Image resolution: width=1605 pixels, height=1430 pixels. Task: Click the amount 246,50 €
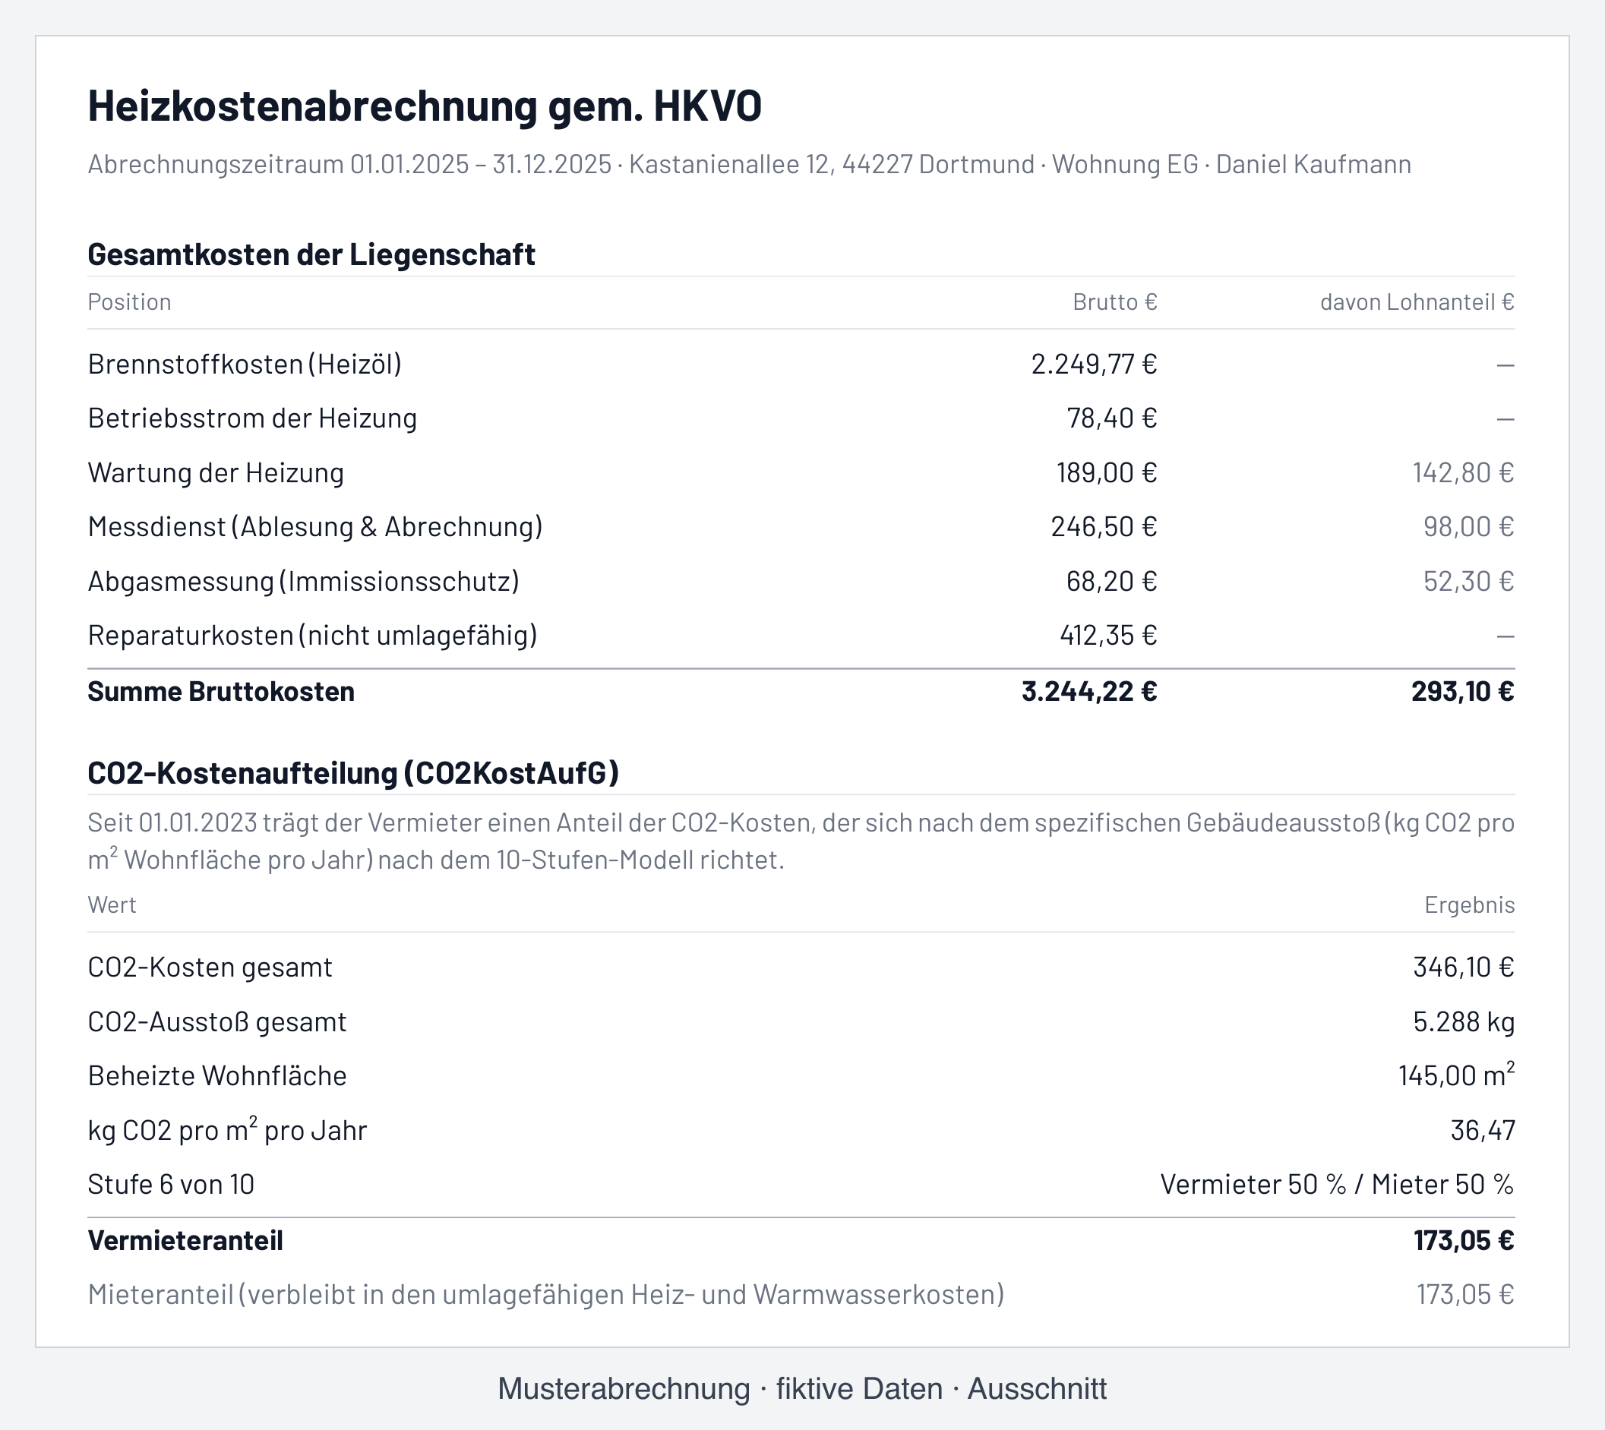[x=1104, y=527]
